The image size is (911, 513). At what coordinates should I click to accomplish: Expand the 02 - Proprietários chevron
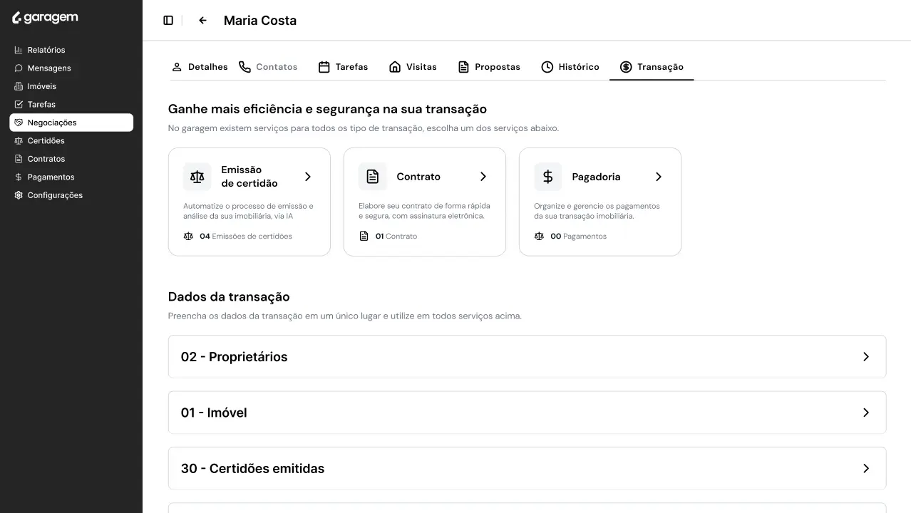(x=866, y=357)
